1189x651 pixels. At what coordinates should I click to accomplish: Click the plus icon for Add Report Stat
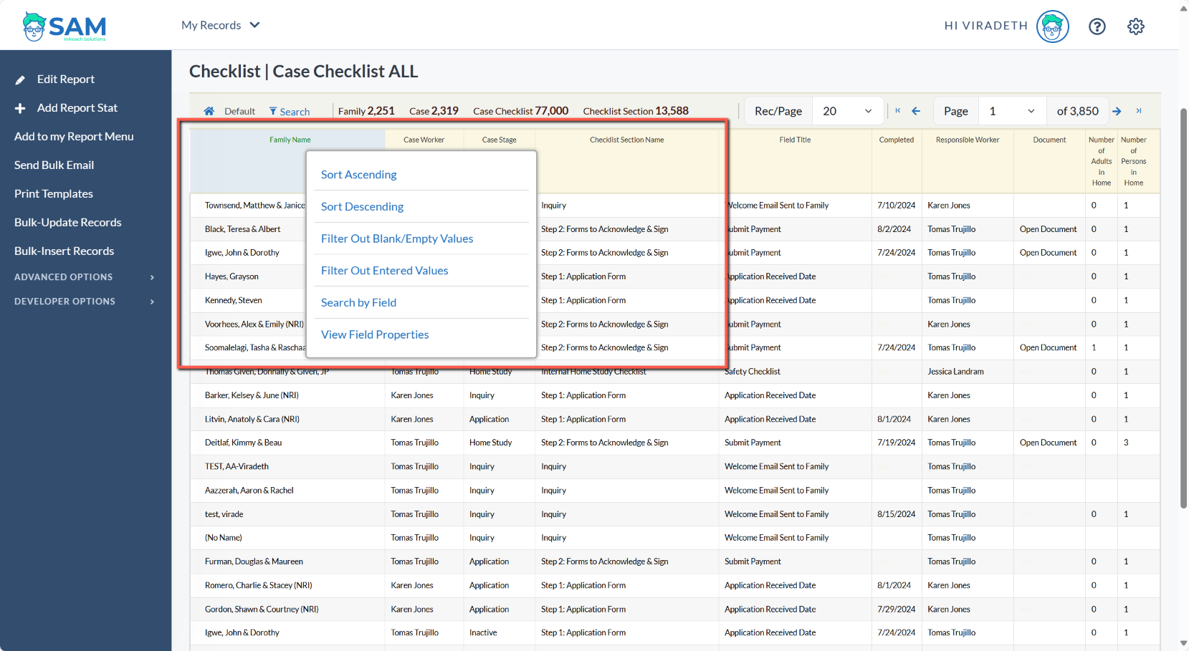click(x=20, y=108)
